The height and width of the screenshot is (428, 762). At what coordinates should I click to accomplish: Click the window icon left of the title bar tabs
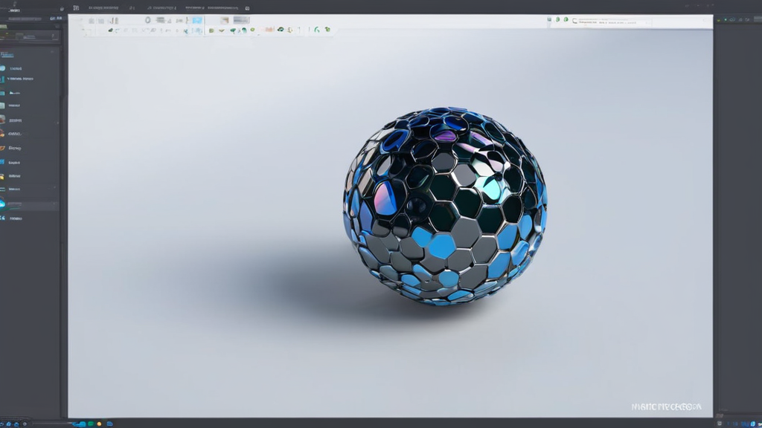(77, 7)
